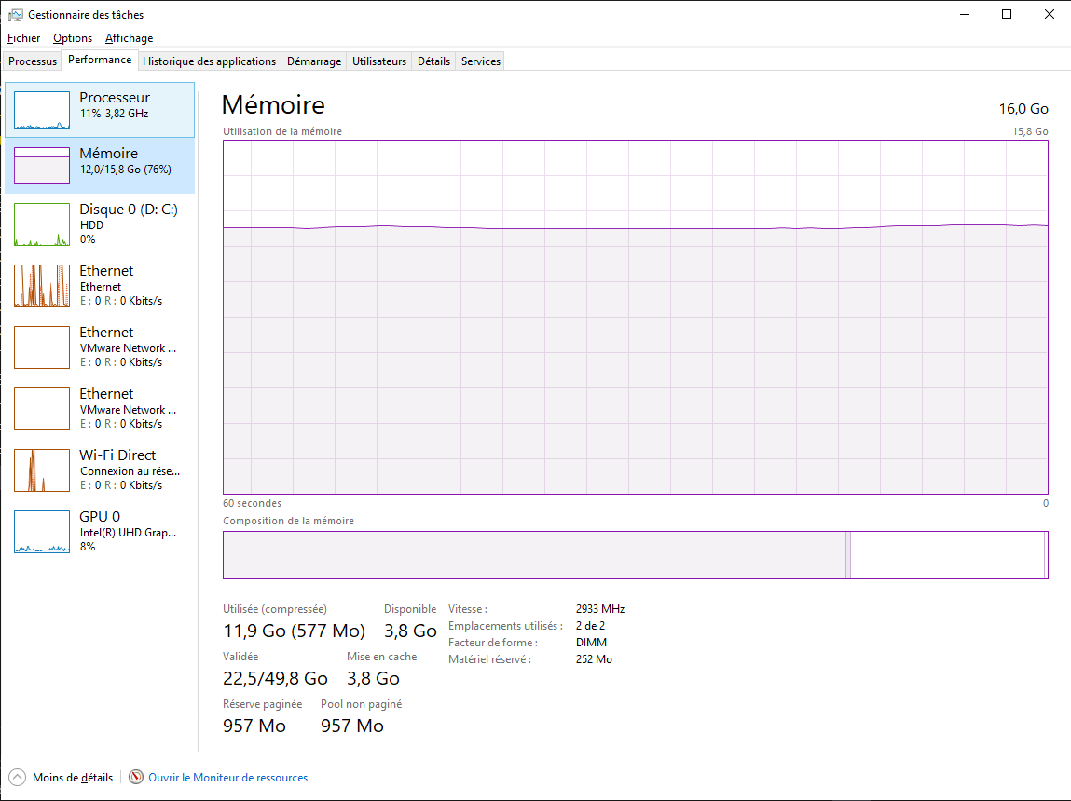
Task: Open the Affichage menu
Action: click(x=129, y=38)
